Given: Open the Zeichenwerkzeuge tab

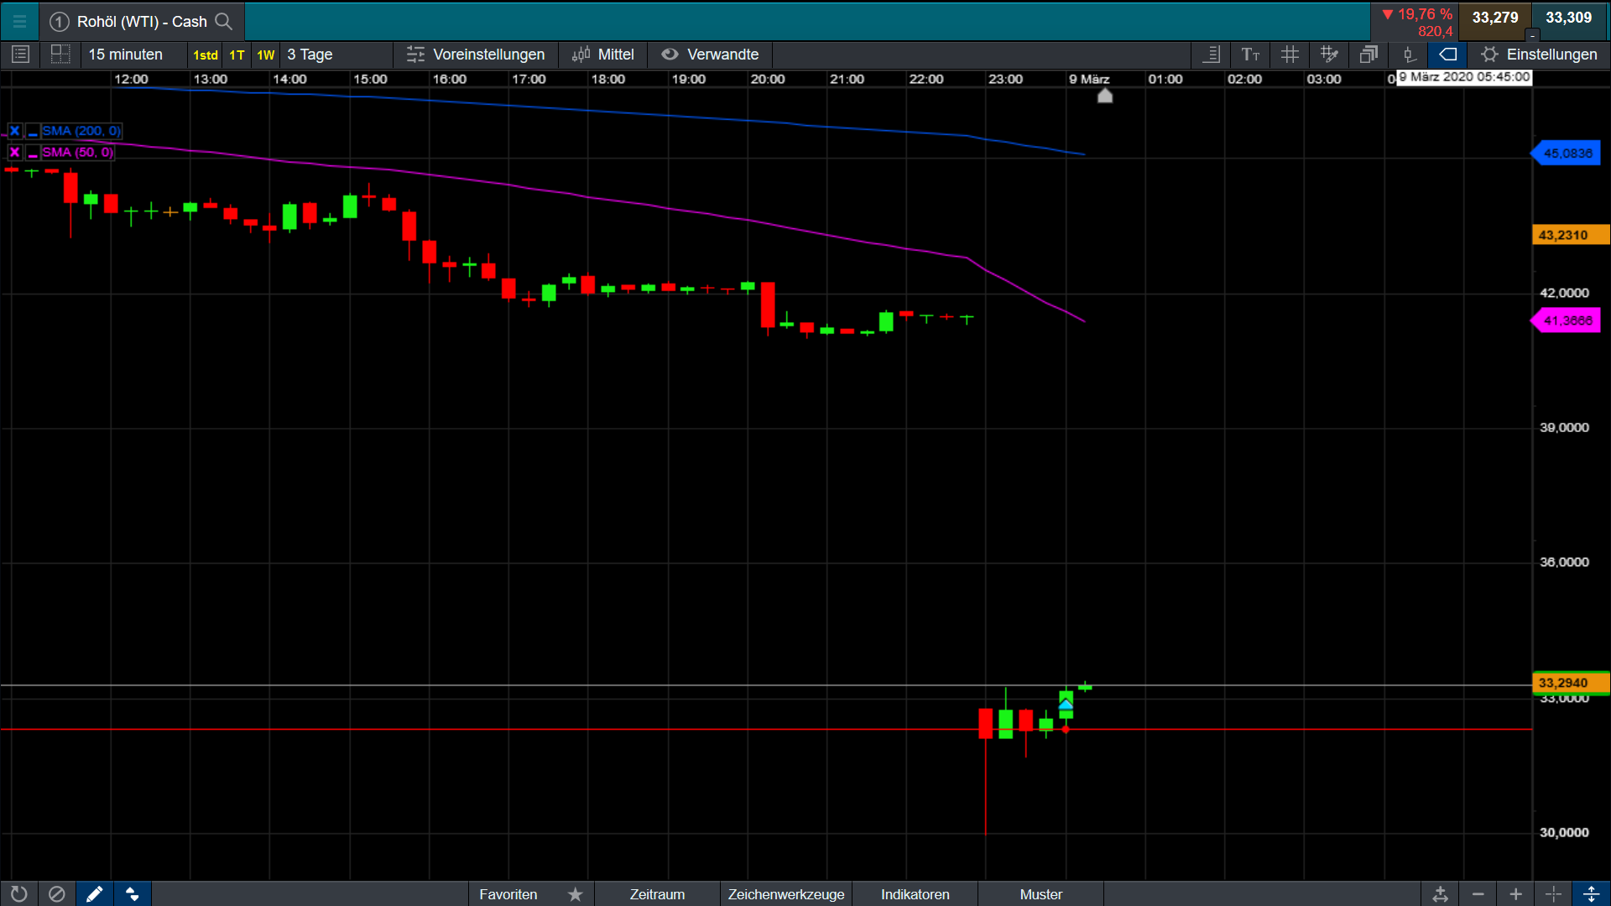Looking at the screenshot, I should pyautogui.click(x=785, y=894).
